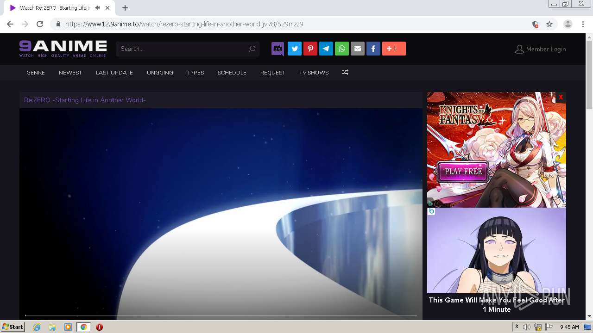Viewport: 593px width, 333px height.
Task: Open the TYPES menu
Action: (x=196, y=73)
